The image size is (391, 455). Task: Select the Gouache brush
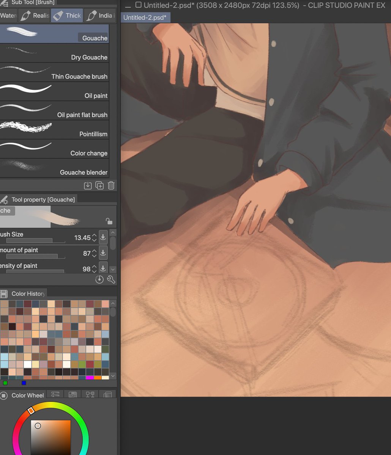(54, 33)
